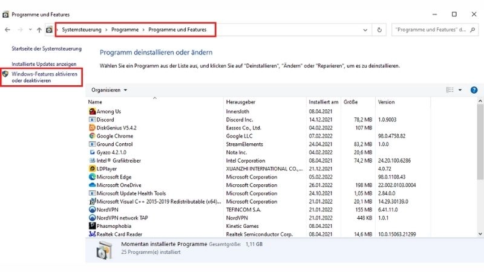Click TEFINCOM S.A. publisher cell
Image resolution: width=484 pixels, height=272 pixels.
point(244,210)
